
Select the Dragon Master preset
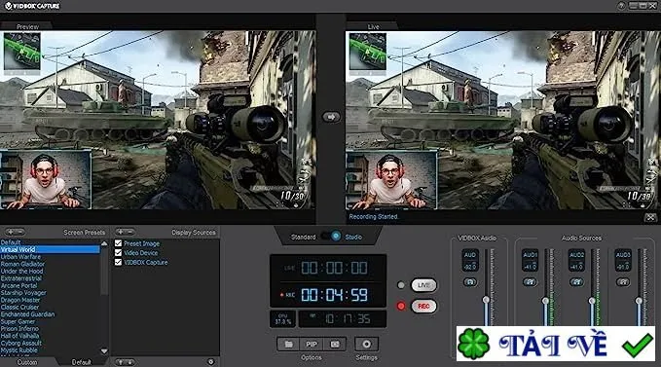[x=50, y=300]
